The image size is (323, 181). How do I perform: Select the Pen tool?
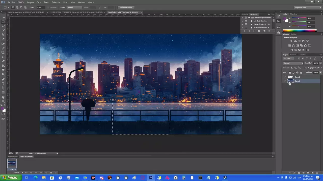click(3, 79)
